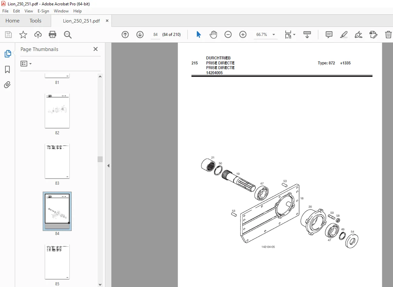This screenshot has width=393, height=287.
Task: Switch to the Home tab
Action: [12, 21]
